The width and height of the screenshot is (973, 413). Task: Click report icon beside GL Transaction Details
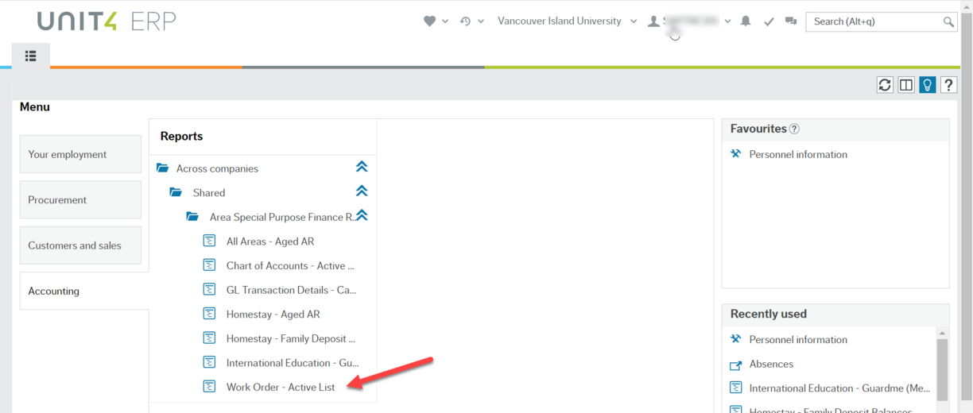209,289
